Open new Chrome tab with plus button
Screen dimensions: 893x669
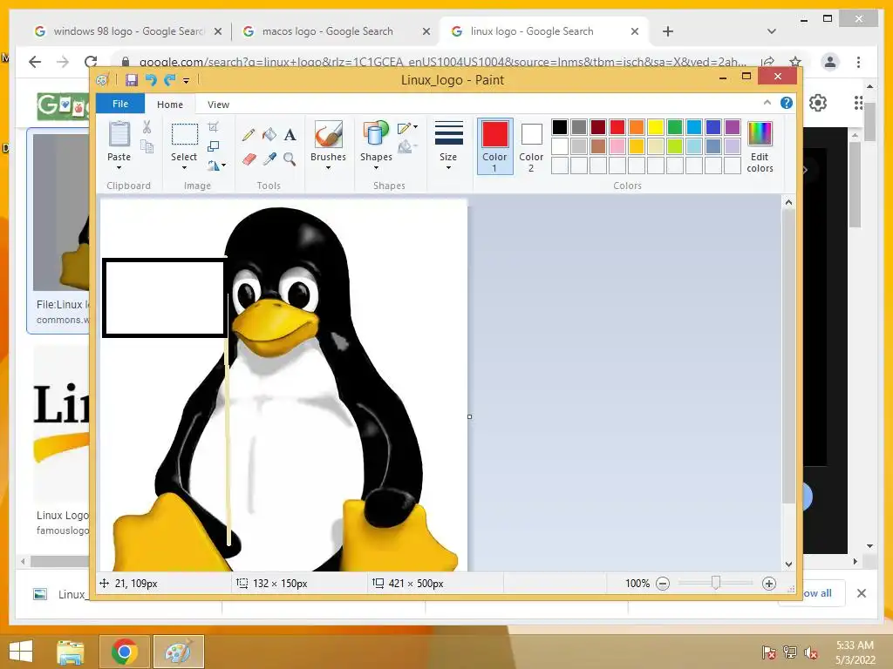tap(668, 31)
